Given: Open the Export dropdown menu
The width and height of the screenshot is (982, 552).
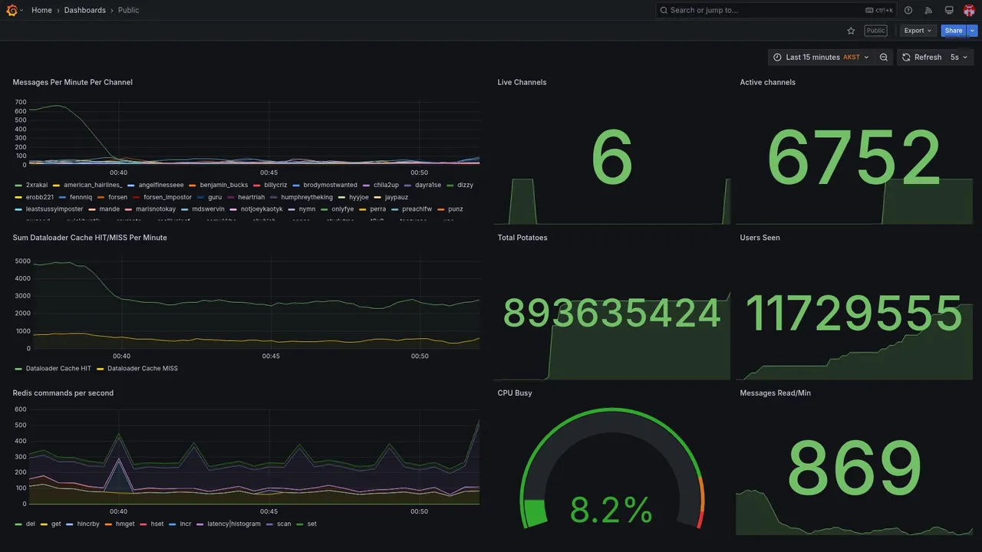Looking at the screenshot, I should click(918, 31).
